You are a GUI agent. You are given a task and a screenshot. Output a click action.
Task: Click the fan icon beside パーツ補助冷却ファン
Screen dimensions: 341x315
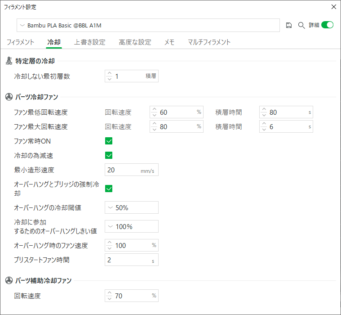[x=9, y=280]
